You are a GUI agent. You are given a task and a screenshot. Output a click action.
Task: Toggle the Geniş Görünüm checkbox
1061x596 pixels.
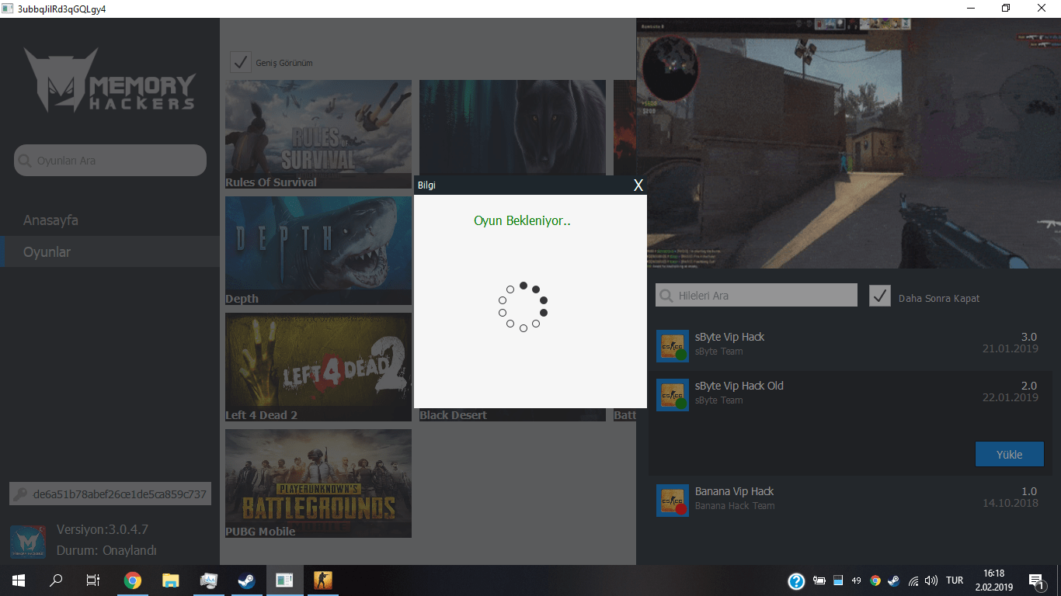click(241, 62)
